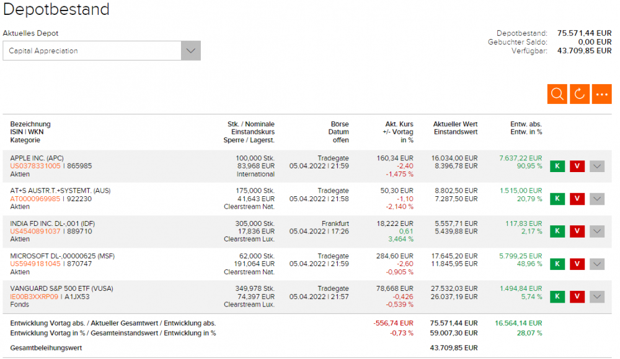Click green K buy button for Microsoft
Viewport: 620px width, 359px height.
(x=557, y=264)
